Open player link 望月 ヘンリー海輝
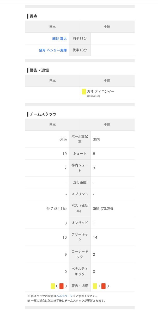 [53, 50]
